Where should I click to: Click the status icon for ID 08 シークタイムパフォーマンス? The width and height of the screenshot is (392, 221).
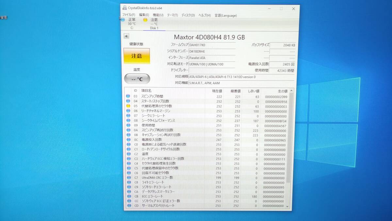tap(128, 120)
